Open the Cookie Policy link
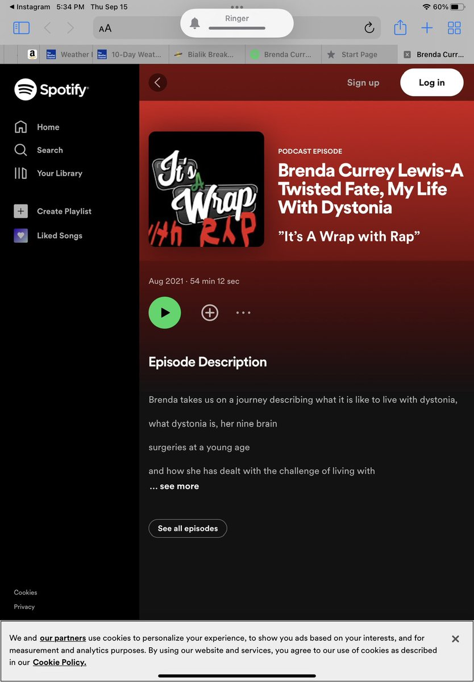474x682 pixels. coord(60,663)
